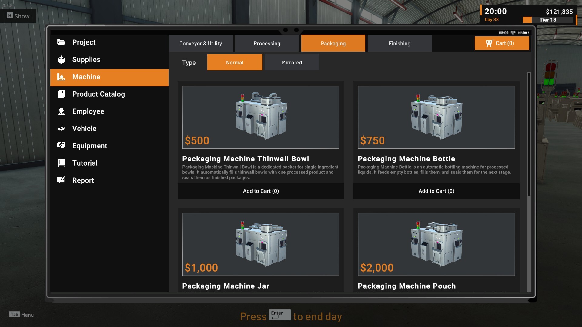
Task: Go to the Finishing tab
Action: 399,44
